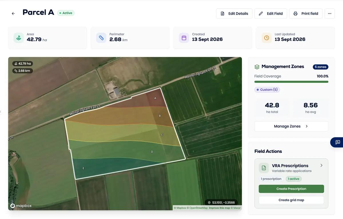
Task: Click the VRA Prescriptions document icon
Action: (264, 168)
